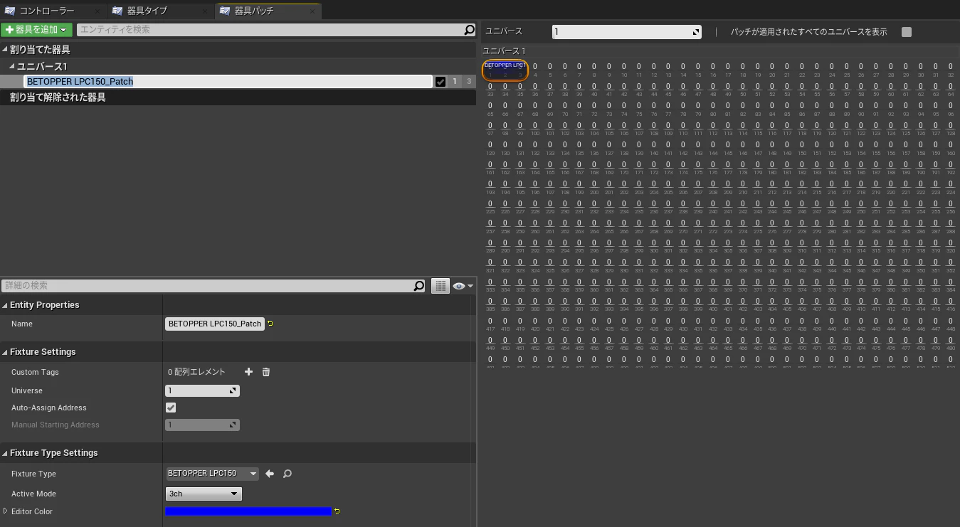Reset the Name property with yellow arrow
960x527 pixels.
(270, 324)
